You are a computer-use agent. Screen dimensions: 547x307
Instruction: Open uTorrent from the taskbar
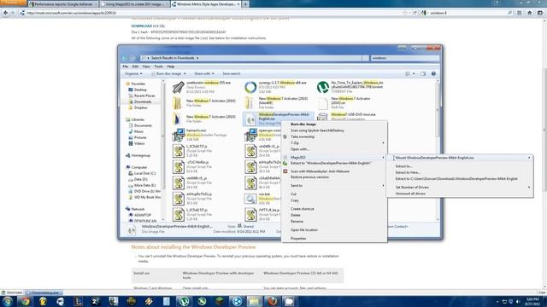[185, 301]
